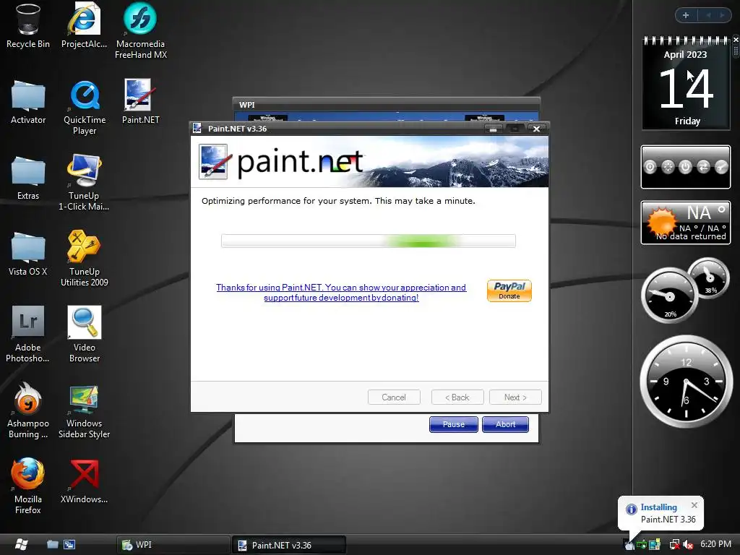The image size is (740, 555).
Task: Click the previous gadgets page arrow
Action: click(x=708, y=15)
